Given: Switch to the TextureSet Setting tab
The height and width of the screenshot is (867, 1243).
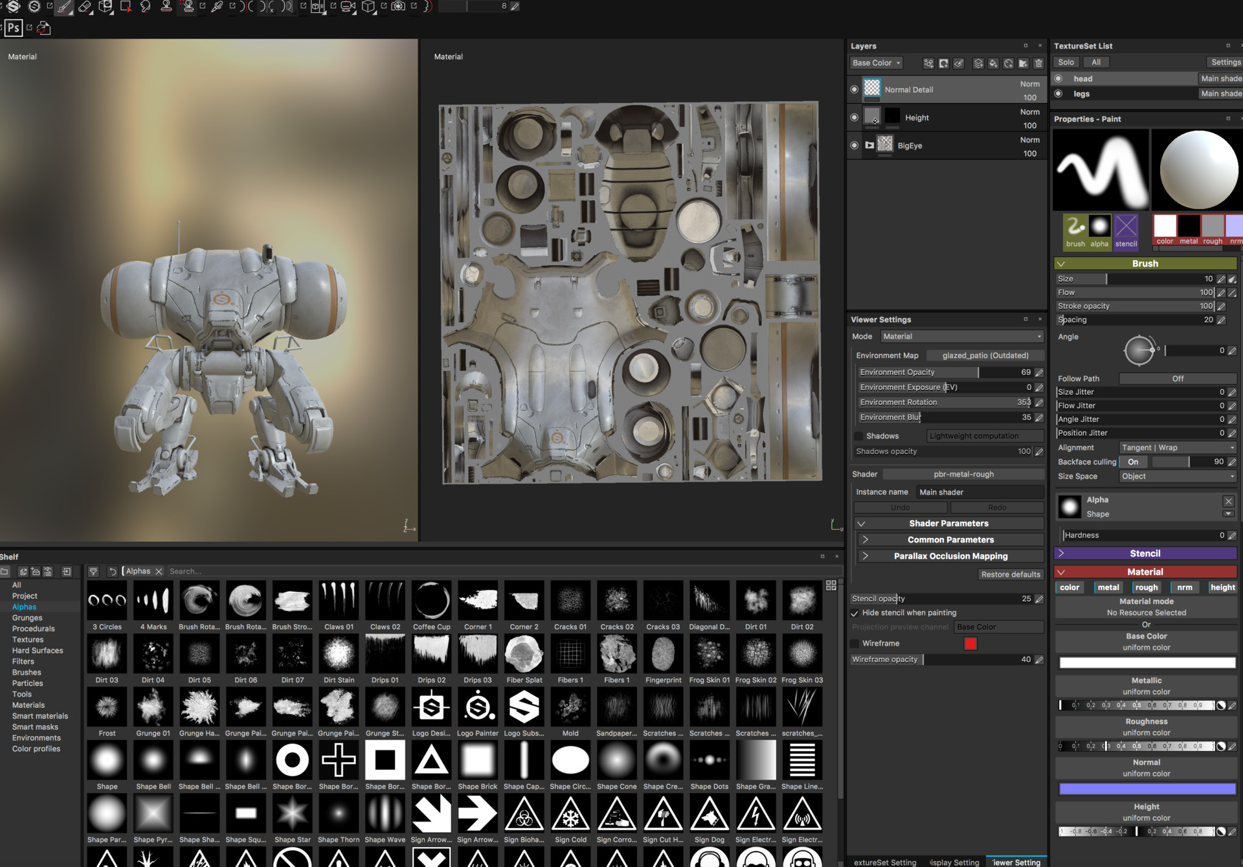Looking at the screenshot, I should point(884,862).
